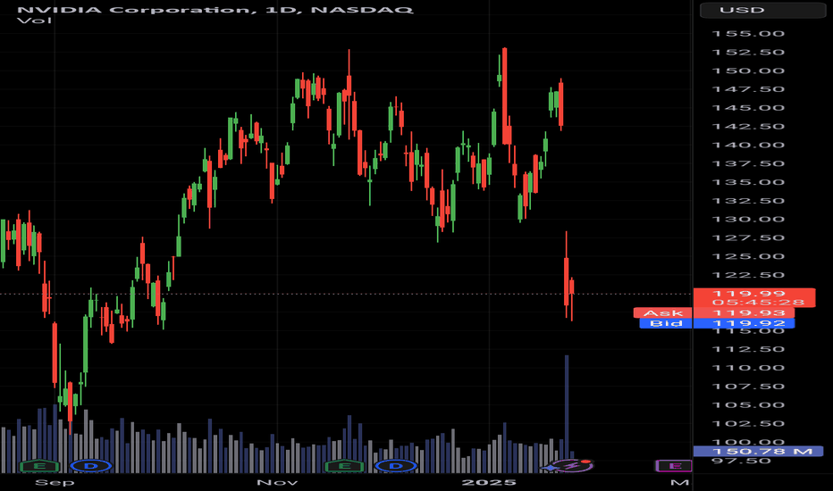Image resolution: width=833 pixels, height=491 pixels.
Task: Open the November dividend D marker
Action: (396, 466)
